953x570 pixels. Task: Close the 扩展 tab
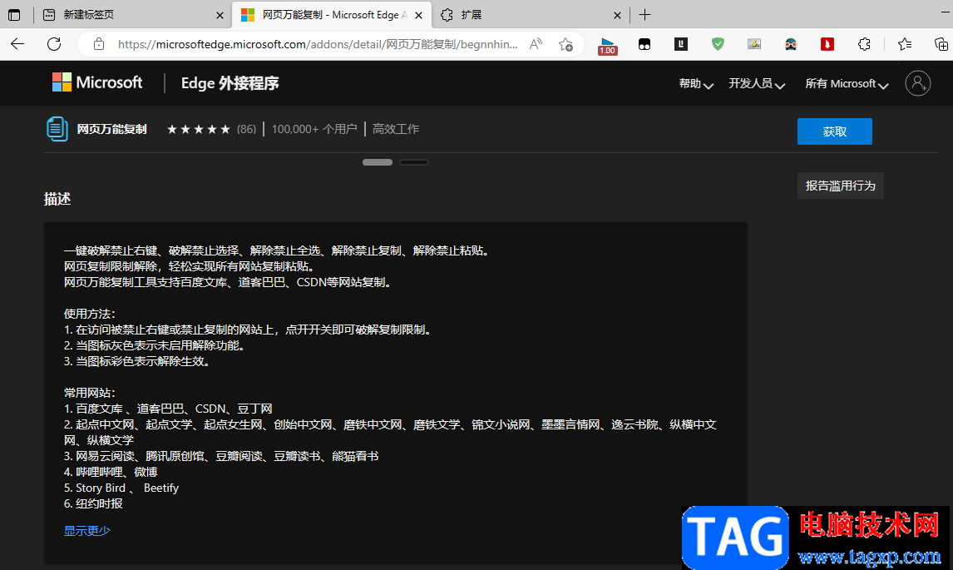[x=617, y=15]
